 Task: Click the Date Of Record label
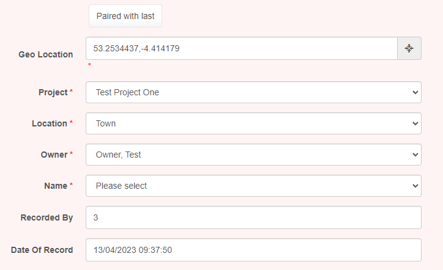42,250
